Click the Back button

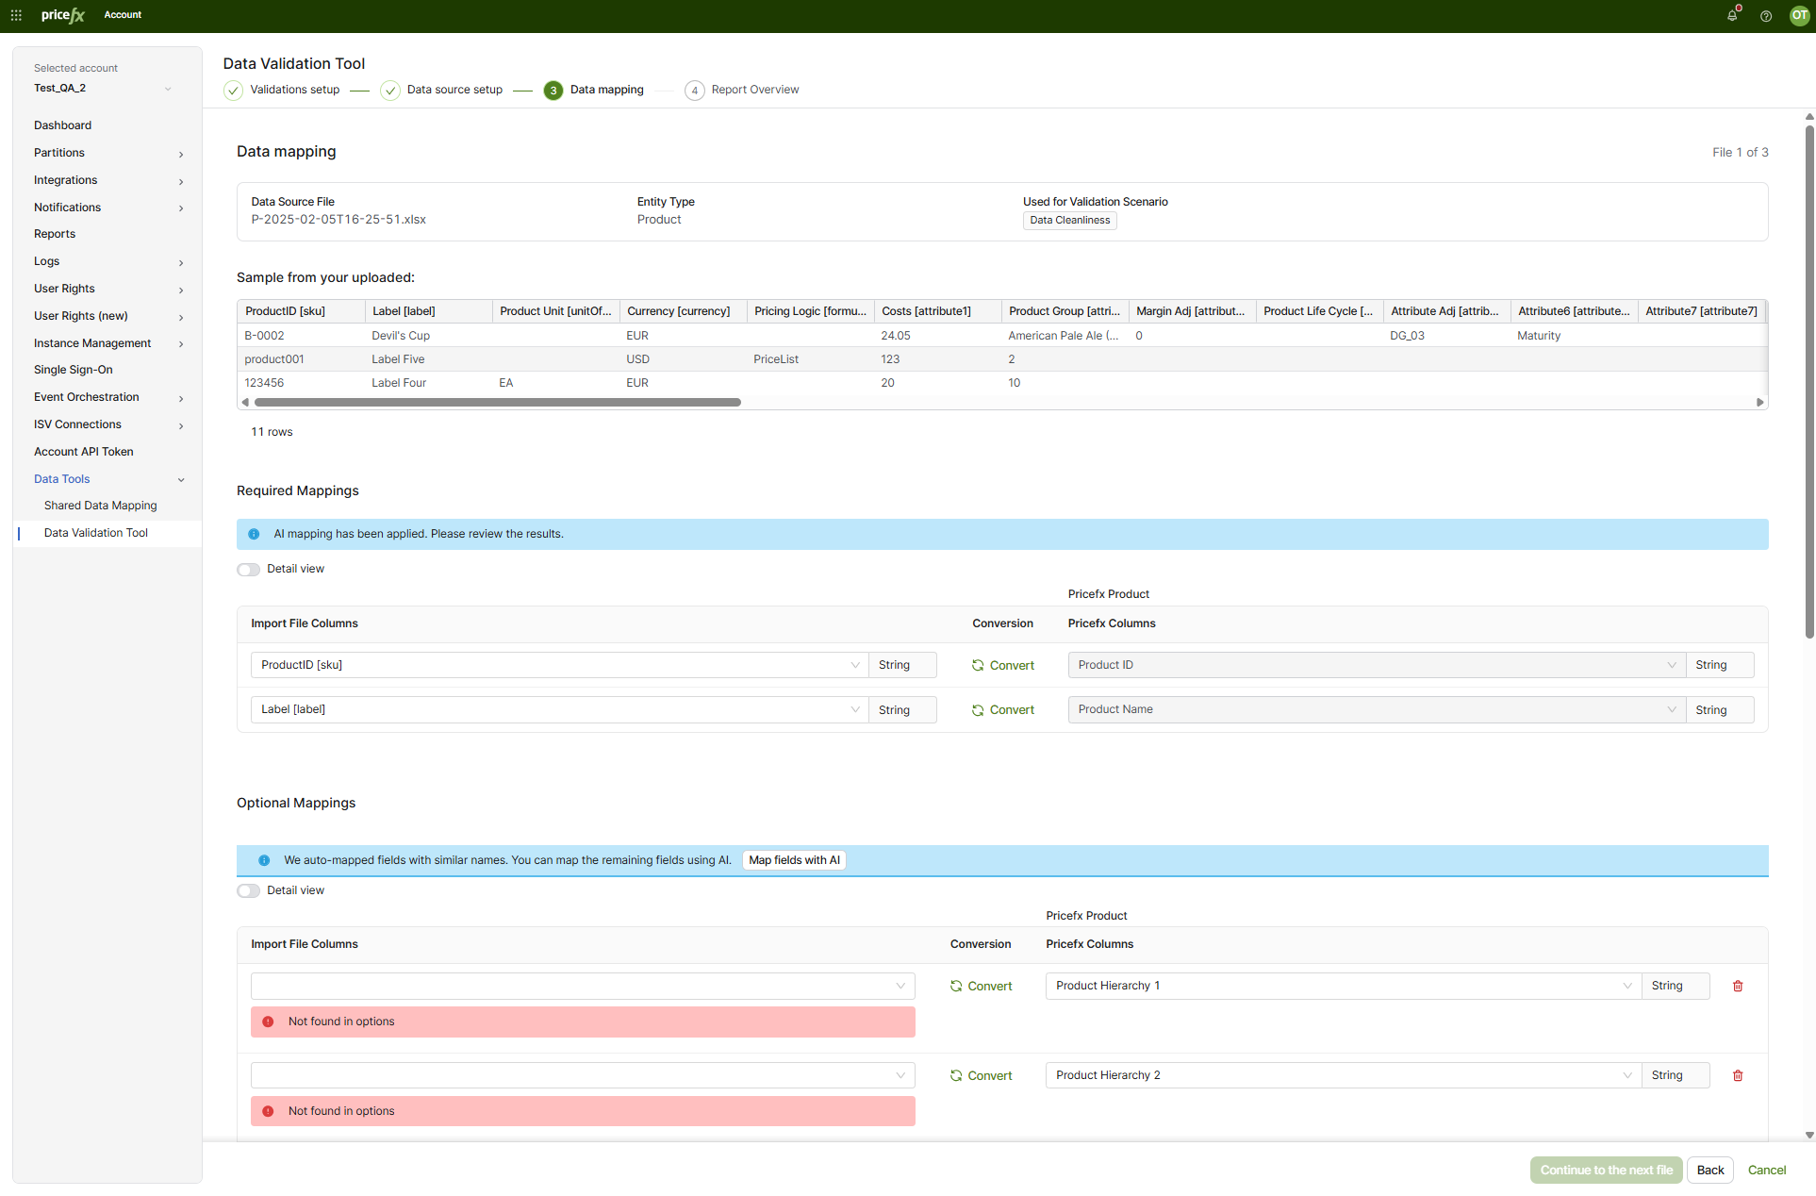pos(1710,1170)
